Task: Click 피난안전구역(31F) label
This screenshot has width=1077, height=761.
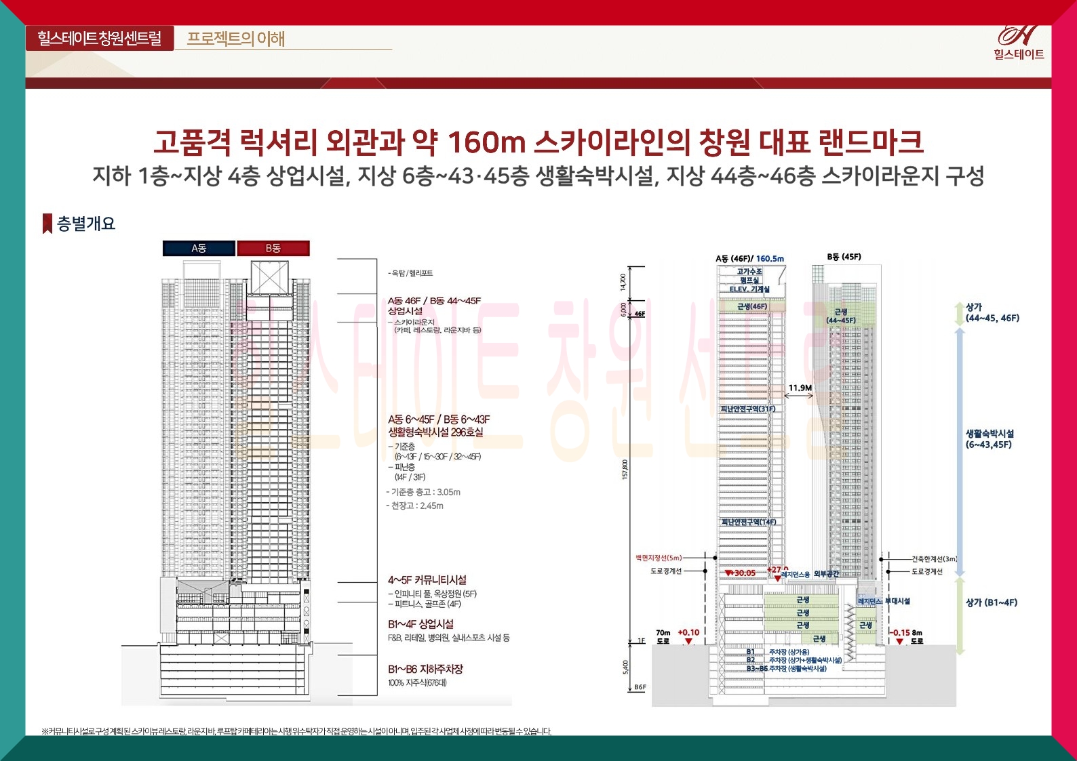Action: 747,409
